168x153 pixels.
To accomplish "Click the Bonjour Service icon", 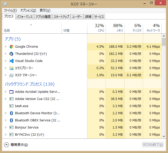I will tap(11, 127).
